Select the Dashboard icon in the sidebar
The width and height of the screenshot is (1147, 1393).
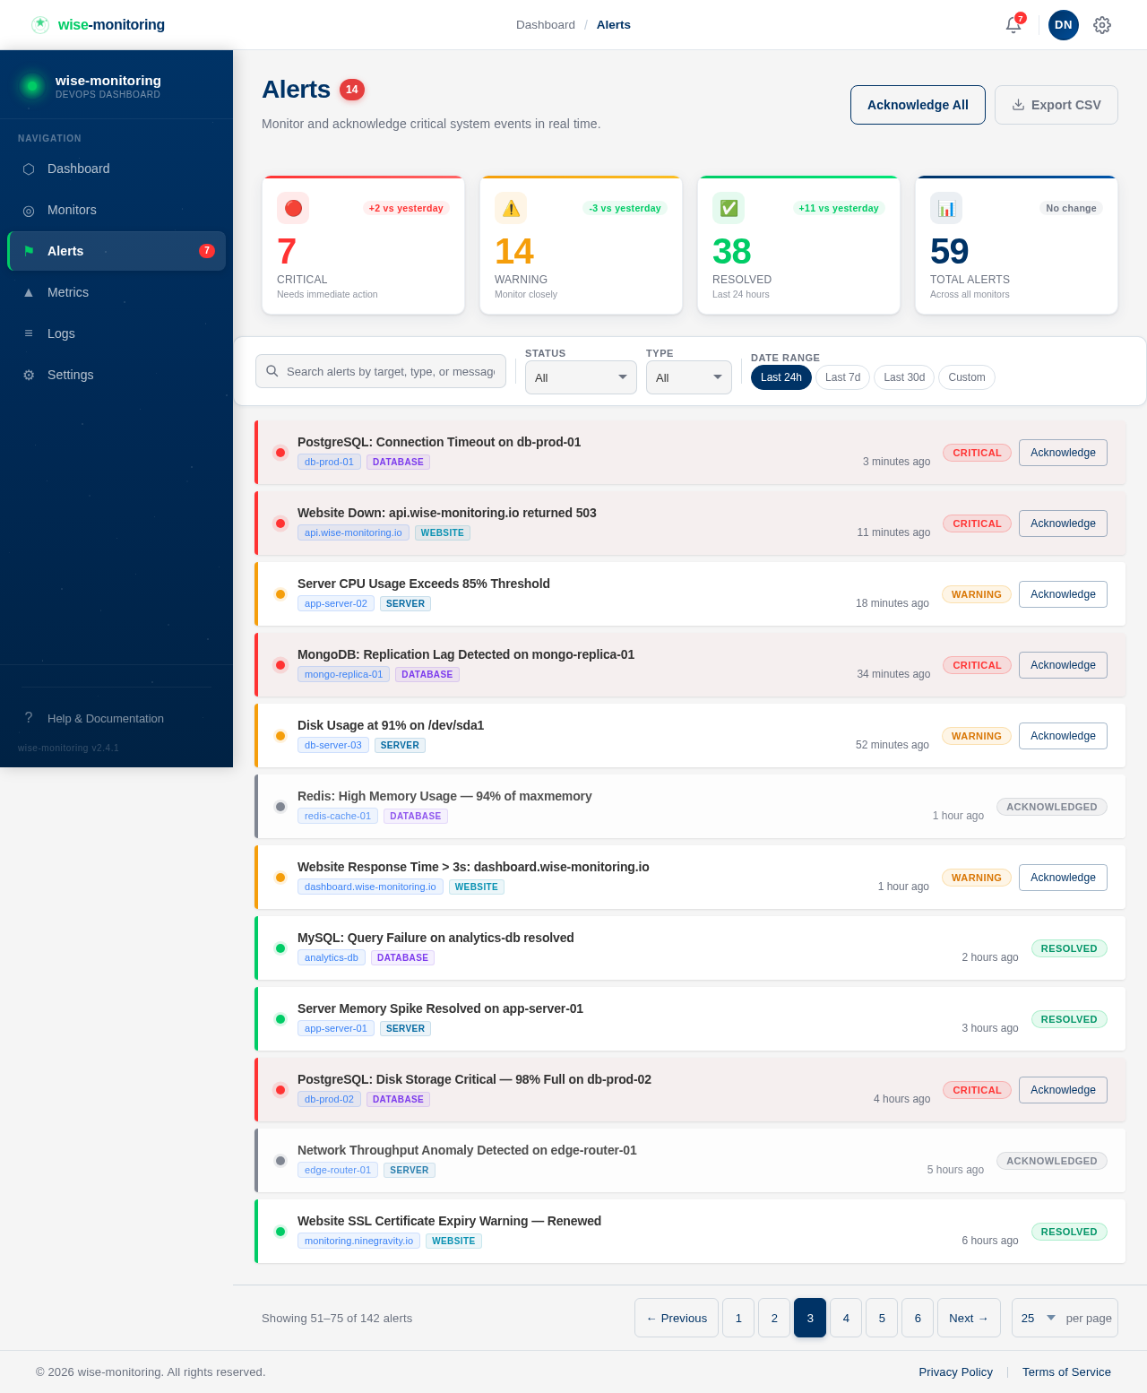(29, 169)
